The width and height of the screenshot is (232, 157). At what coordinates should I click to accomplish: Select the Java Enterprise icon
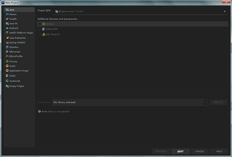point(7,38)
